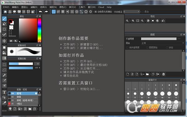The image size is (187, 117).
Task: Delete layer using the trash icon
Action: click(164, 74)
